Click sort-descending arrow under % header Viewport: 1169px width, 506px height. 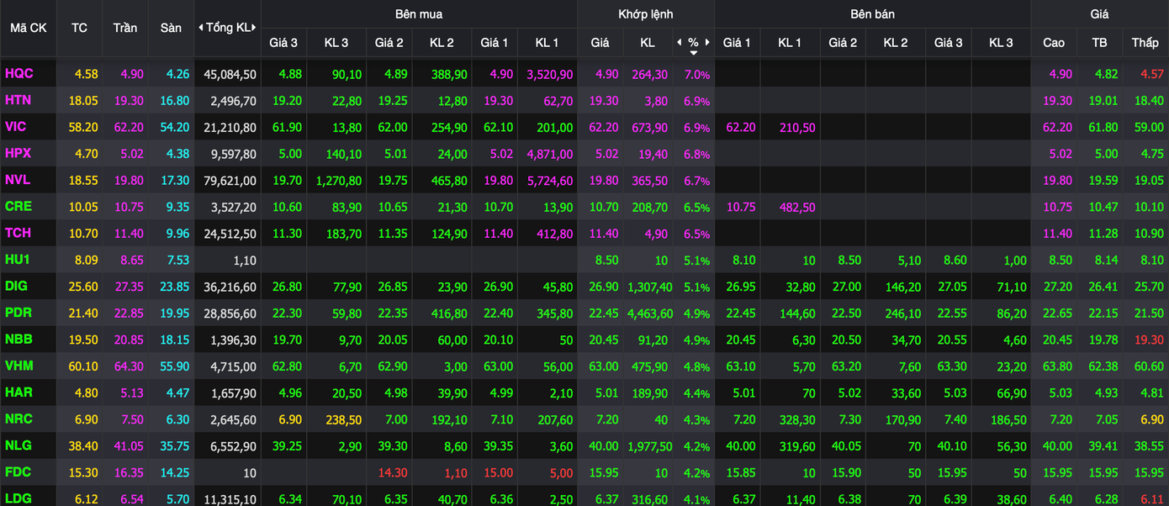(x=693, y=52)
